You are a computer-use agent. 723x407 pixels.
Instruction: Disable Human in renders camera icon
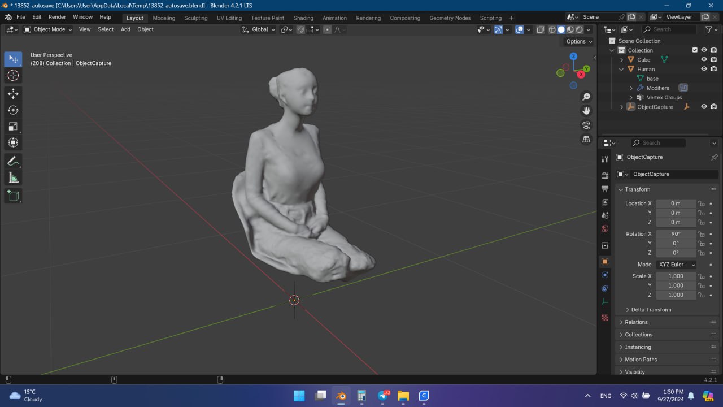(x=714, y=69)
